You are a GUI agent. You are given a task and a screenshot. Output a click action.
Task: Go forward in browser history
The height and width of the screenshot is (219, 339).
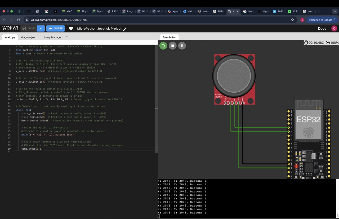(x=11, y=20)
